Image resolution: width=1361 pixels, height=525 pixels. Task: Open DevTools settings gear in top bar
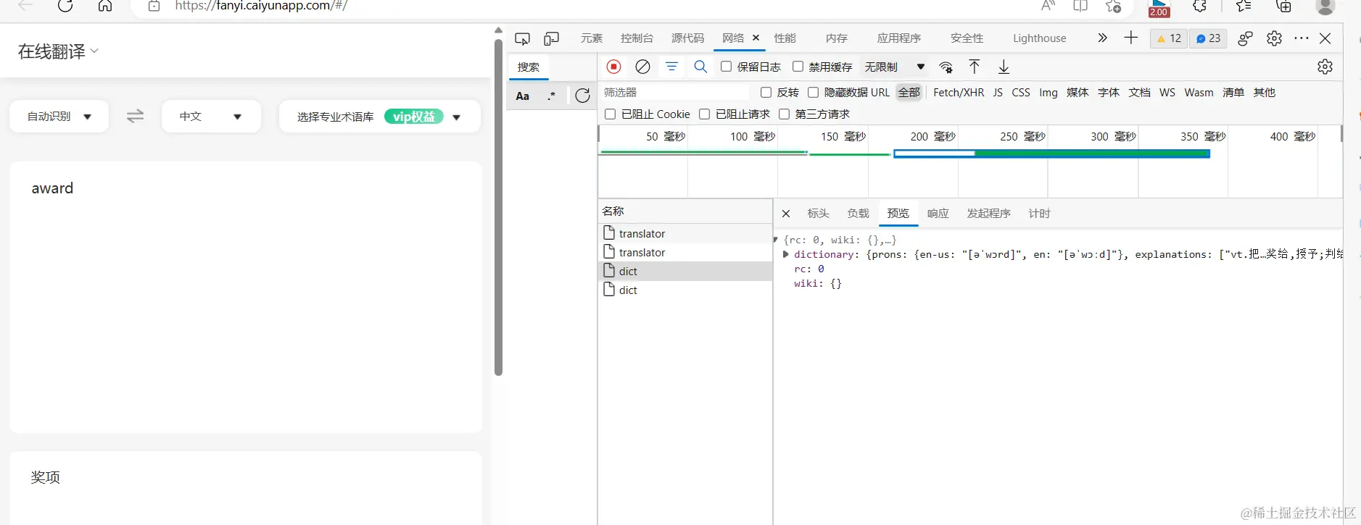click(1274, 38)
